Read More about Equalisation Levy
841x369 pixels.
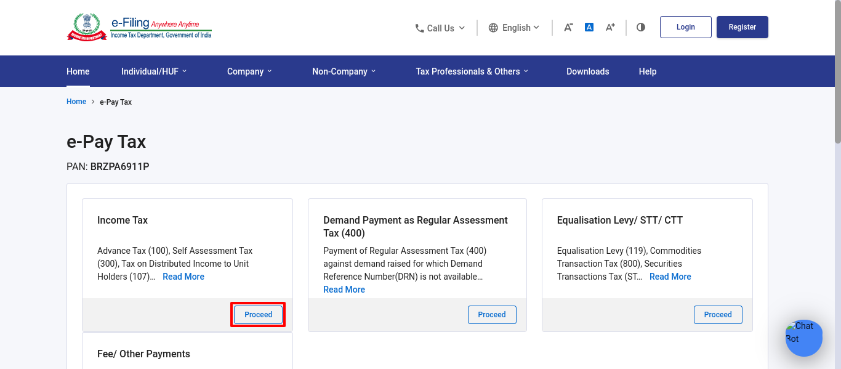point(670,277)
